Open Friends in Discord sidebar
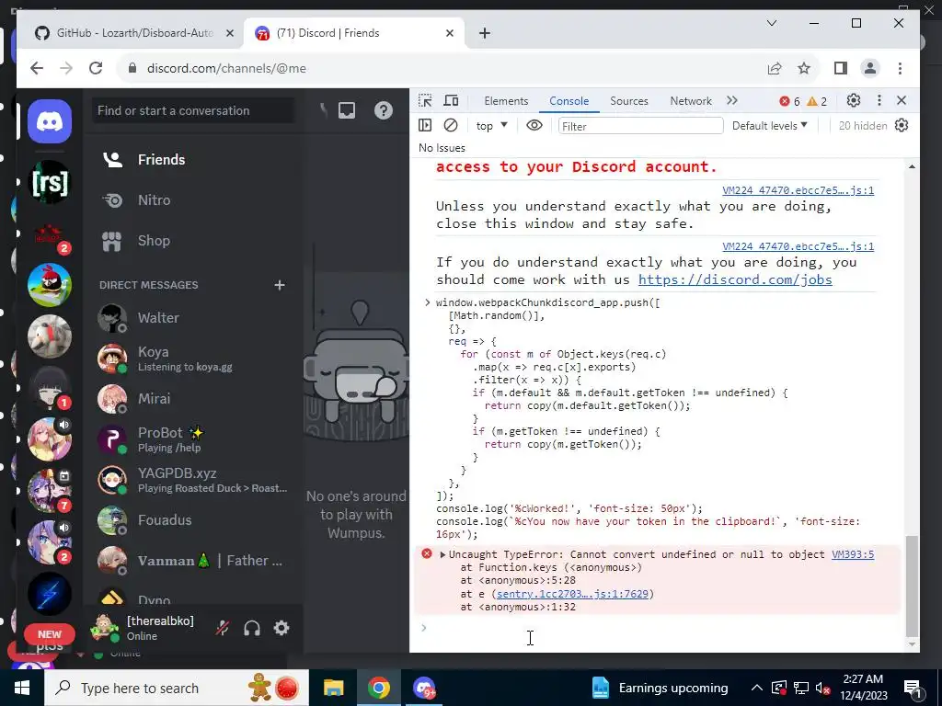Screen dimensions: 942x706 pos(193,160)
